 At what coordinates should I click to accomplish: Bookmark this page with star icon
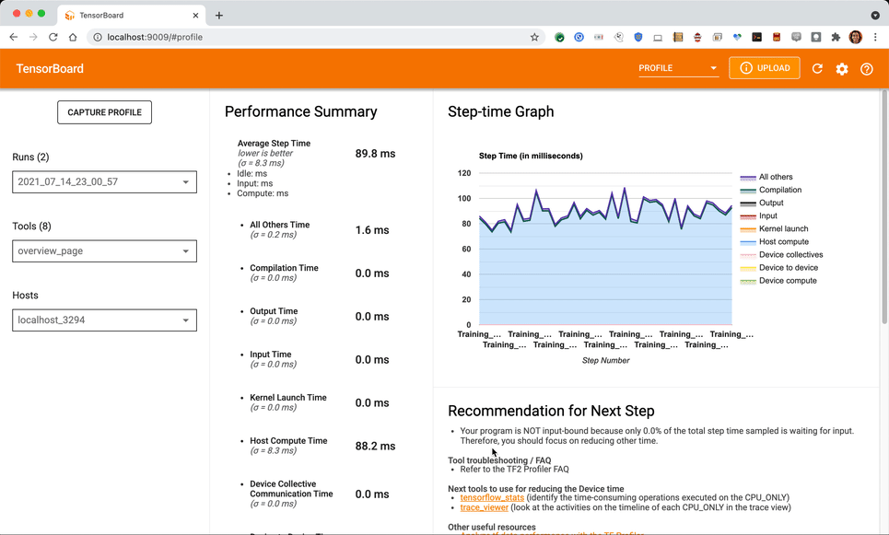point(534,38)
